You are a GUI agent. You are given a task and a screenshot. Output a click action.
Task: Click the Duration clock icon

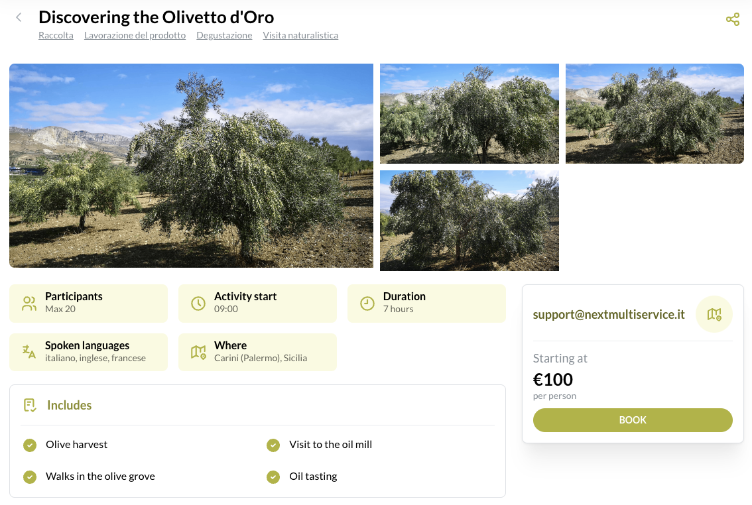[367, 304]
